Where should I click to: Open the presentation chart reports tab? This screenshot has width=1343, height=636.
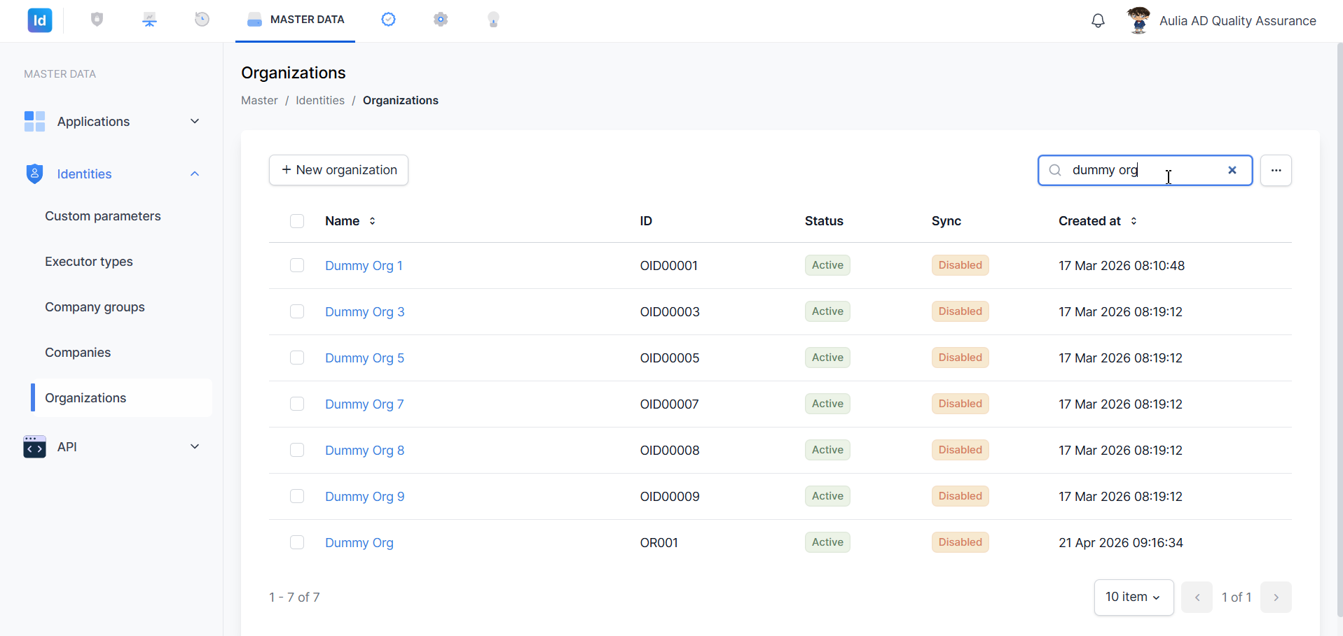click(x=149, y=20)
